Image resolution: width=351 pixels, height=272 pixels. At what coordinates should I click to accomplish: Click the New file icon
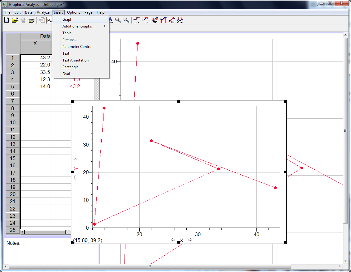pyautogui.click(x=6, y=20)
